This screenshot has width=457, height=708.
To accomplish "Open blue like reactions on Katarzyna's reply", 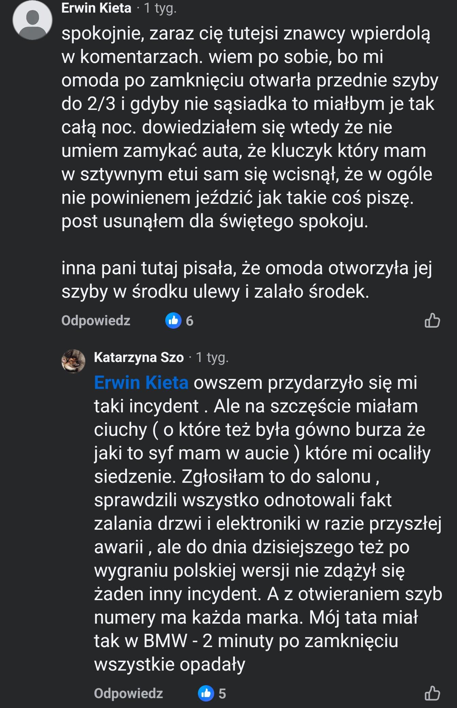I will 206,693.
